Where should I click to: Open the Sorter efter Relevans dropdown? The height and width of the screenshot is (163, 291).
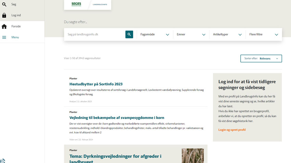[x=261, y=59]
